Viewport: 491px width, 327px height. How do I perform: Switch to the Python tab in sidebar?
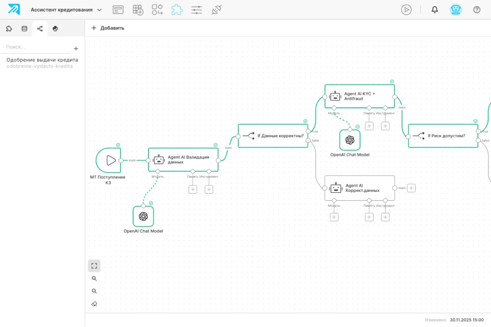coord(55,29)
